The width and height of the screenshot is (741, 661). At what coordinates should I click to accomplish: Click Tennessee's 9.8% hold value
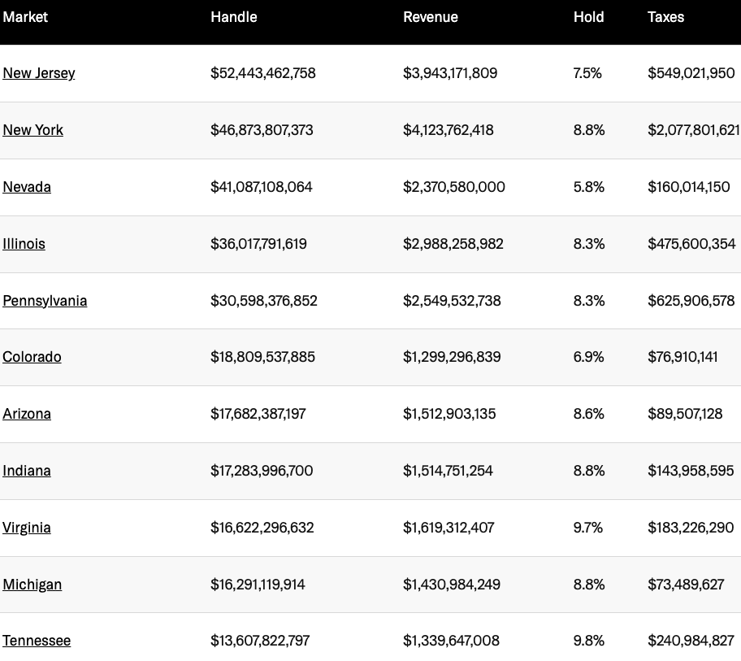click(589, 641)
